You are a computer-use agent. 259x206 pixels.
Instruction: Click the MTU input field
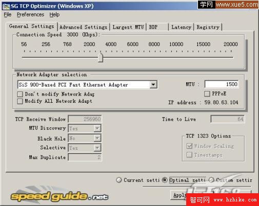point(222,84)
